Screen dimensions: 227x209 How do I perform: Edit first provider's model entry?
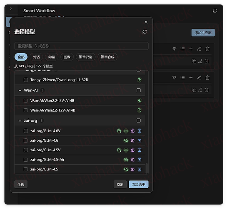[200, 61]
